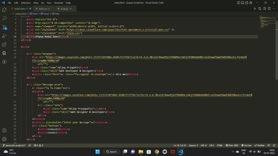This screenshot has height=156, width=278.
Task: Start Go Live server
Action: pyautogui.click(x=246, y=146)
